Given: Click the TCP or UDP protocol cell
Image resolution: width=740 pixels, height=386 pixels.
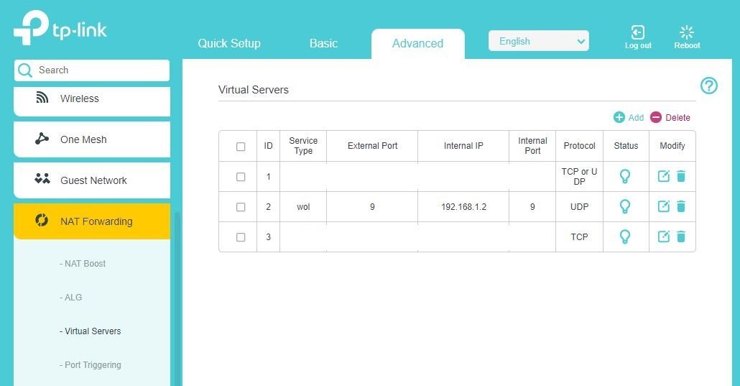Looking at the screenshot, I should coord(579,177).
